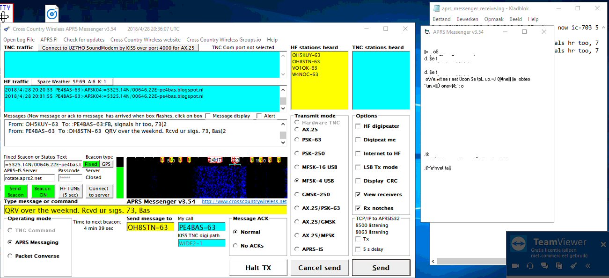
Task: Select the MFSK-16 USB transmit mode
Action: click(296, 167)
